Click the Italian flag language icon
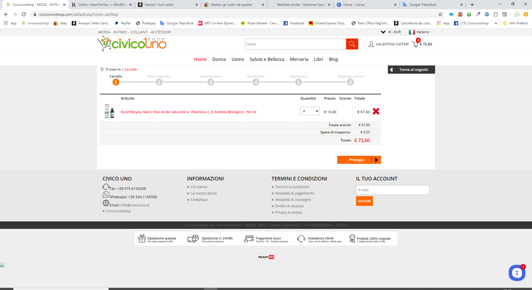 (412, 32)
